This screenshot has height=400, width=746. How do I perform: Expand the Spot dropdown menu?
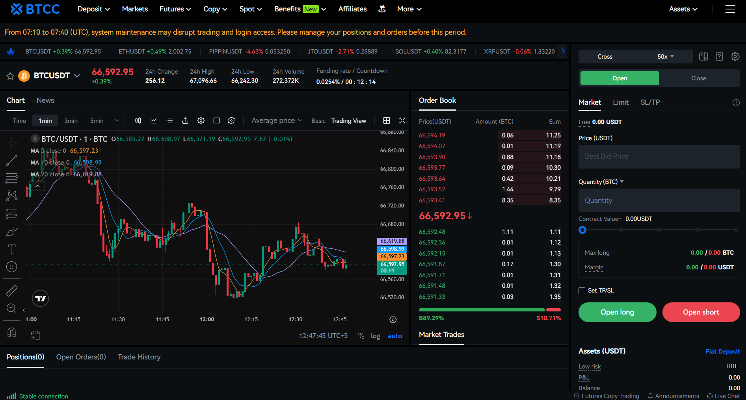(x=251, y=9)
